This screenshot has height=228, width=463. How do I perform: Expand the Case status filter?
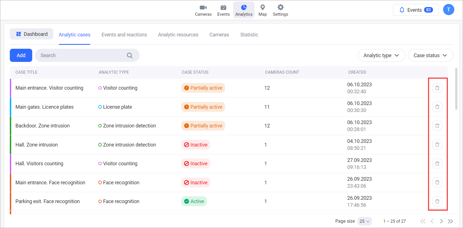[x=430, y=55]
